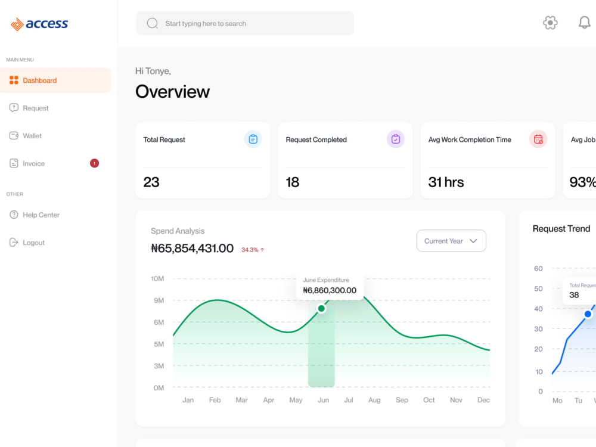
Task: Click the Dashboard grid icon
Action: point(14,80)
